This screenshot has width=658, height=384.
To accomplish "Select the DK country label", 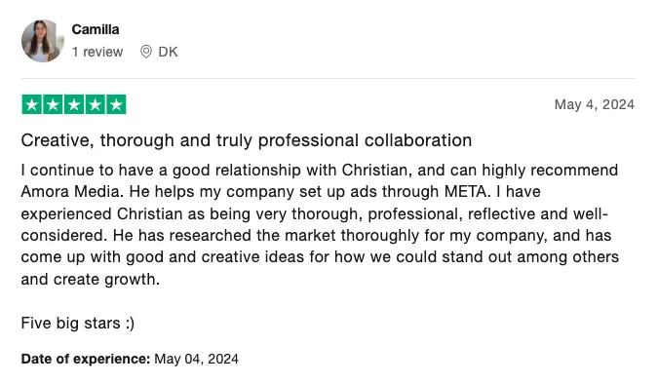I will [168, 52].
